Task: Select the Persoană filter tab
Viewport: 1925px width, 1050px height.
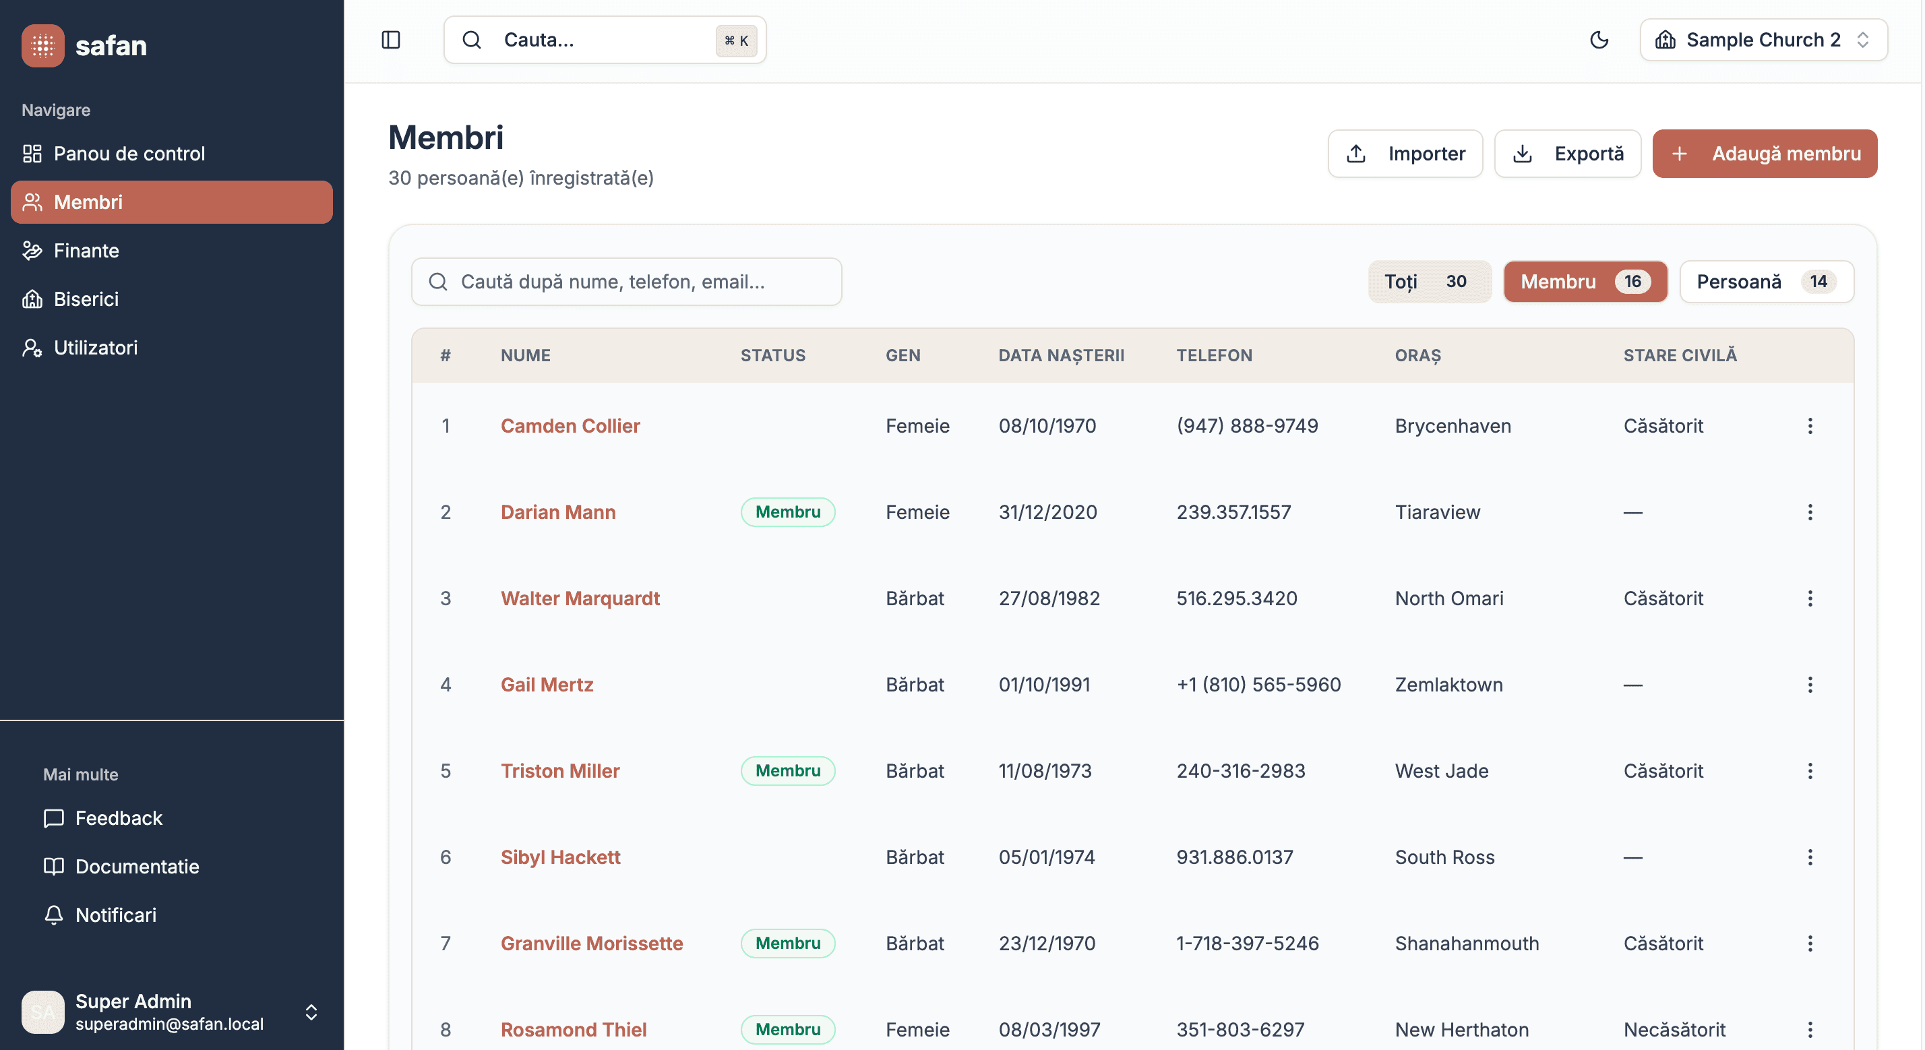Action: click(1766, 282)
